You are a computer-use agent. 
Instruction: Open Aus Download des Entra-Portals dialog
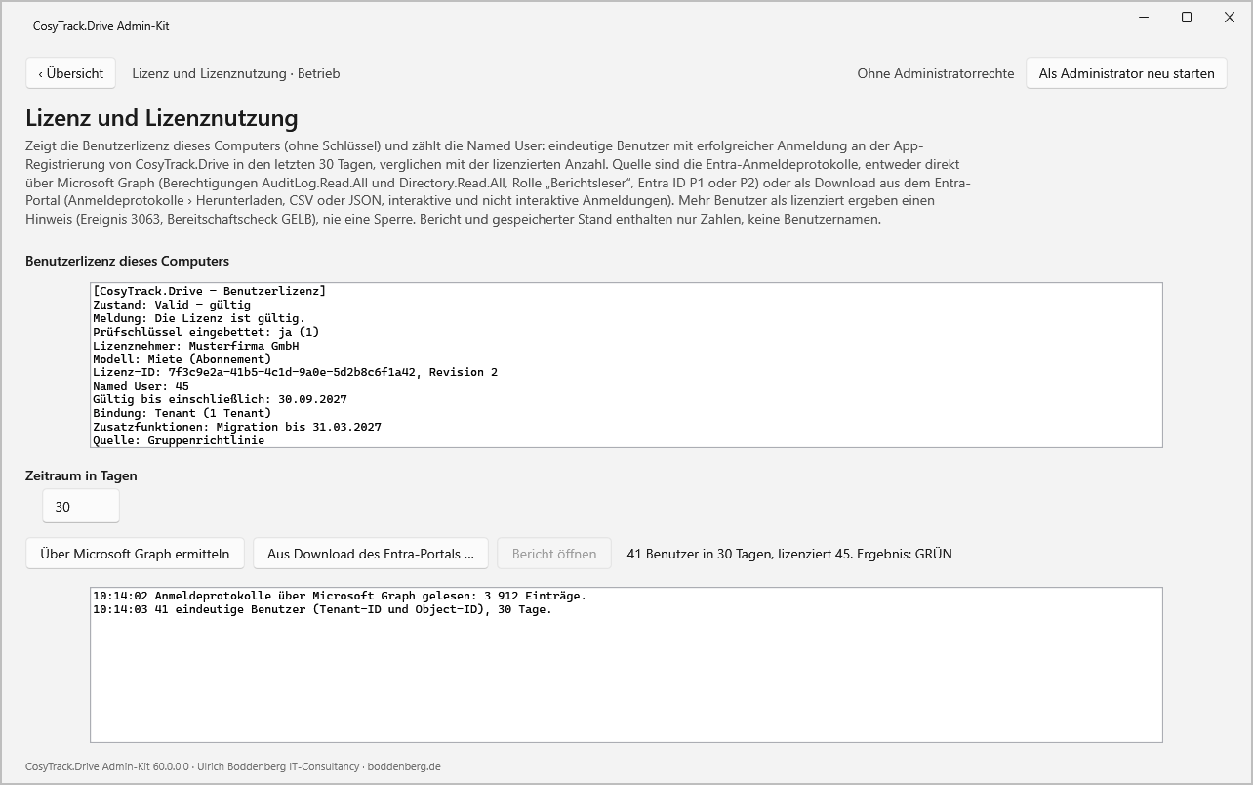click(x=371, y=554)
